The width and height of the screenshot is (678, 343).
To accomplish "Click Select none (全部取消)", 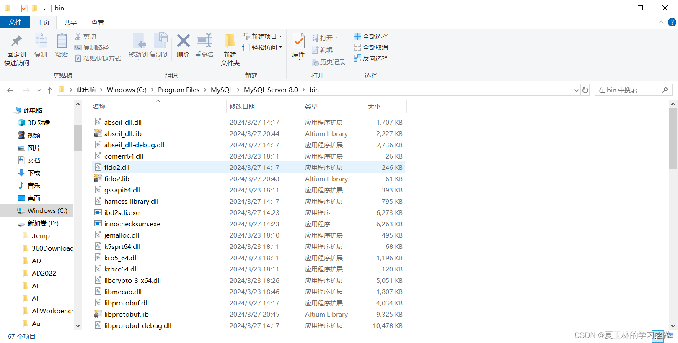I will click(371, 48).
